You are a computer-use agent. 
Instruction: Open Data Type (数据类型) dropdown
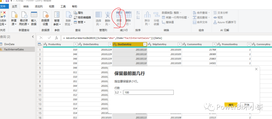pyautogui.click(x=172, y=13)
